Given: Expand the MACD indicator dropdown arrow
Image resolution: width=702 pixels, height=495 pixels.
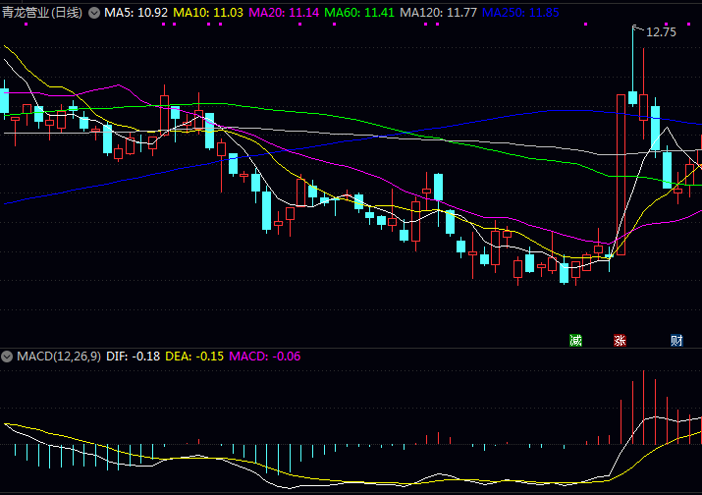Looking at the screenshot, I should 8,357.
